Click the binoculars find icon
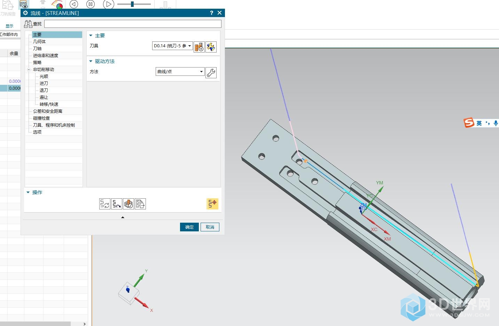The image size is (499, 326). coord(28,24)
